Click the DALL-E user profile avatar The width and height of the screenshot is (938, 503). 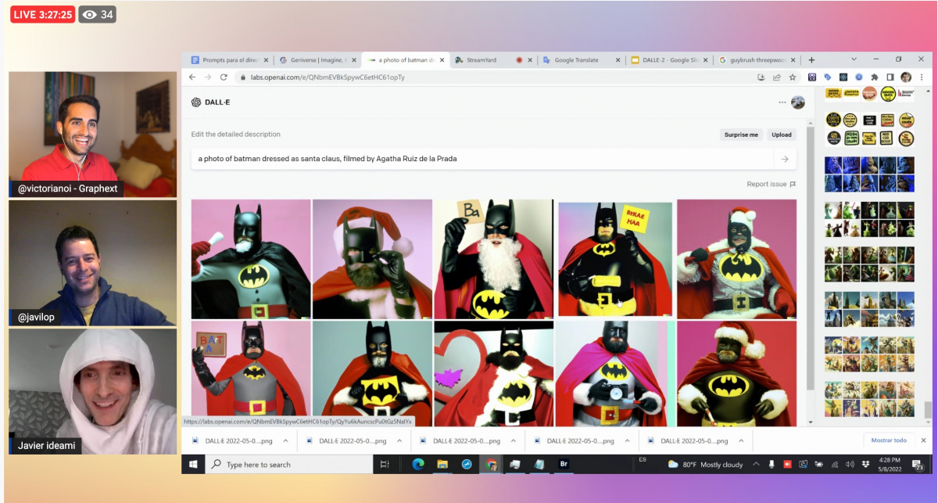(798, 102)
